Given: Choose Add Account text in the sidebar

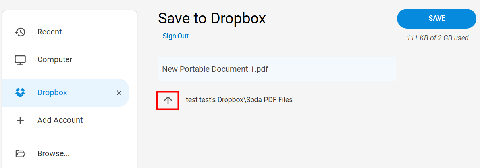Looking at the screenshot, I should coord(60,120).
